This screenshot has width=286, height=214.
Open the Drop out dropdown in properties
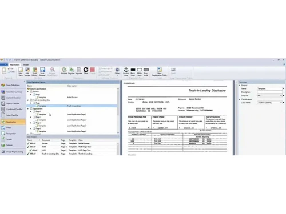click(281, 96)
